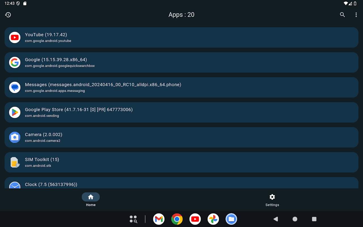Click the com.android.vending package name
This screenshot has height=227, width=363.
(x=42, y=116)
